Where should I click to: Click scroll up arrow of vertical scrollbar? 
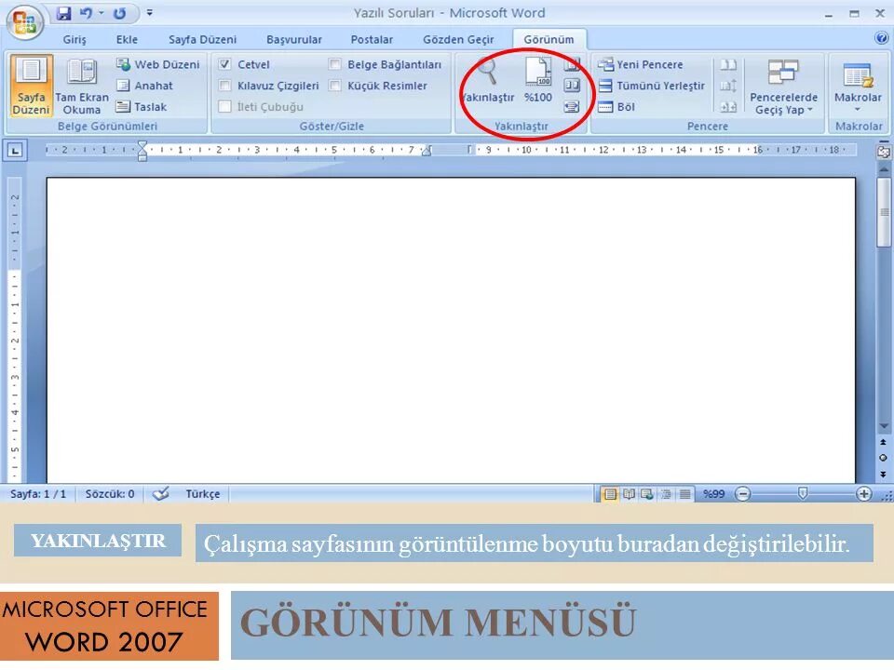point(884,169)
